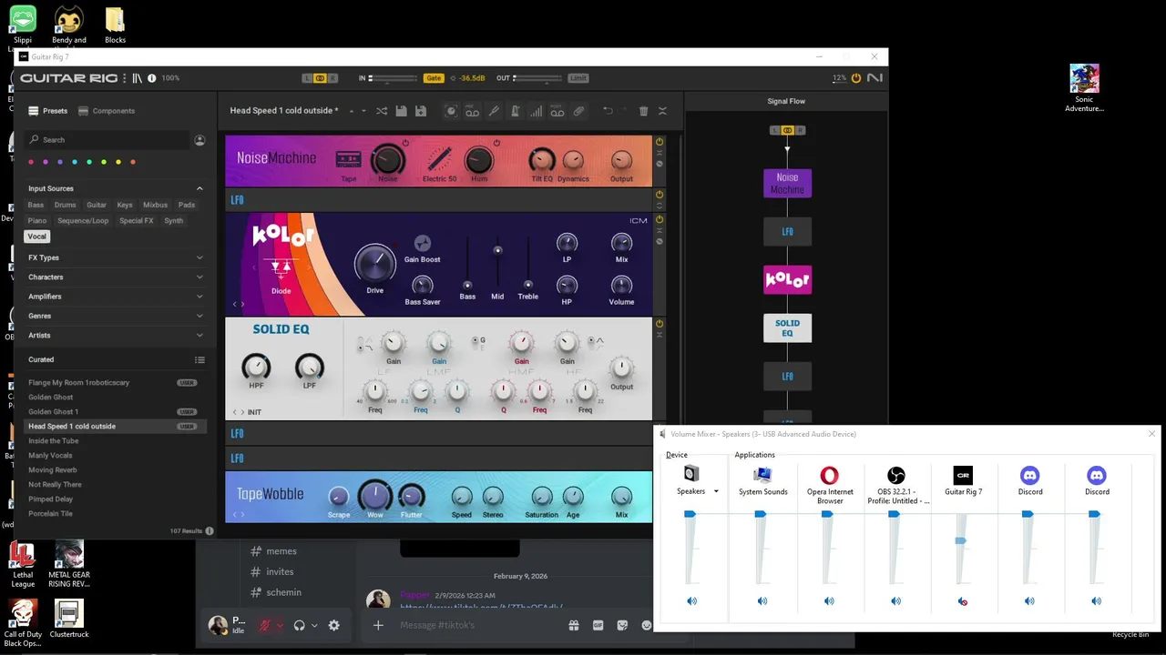Viewport: 1166px width, 655px height.
Task: Open the Discord GIF picker
Action: [x=598, y=625]
